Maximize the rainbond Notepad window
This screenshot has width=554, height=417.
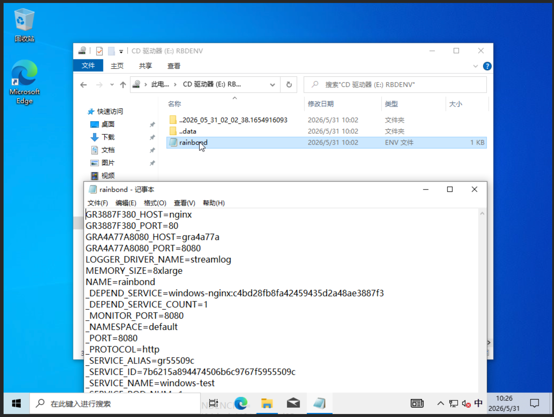click(x=450, y=189)
